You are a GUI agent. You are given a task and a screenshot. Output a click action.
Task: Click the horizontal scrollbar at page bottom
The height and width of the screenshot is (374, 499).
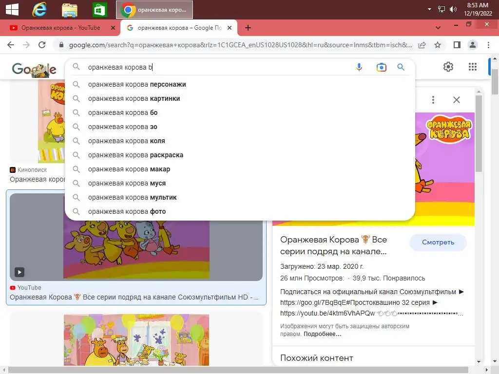[x=238, y=370]
